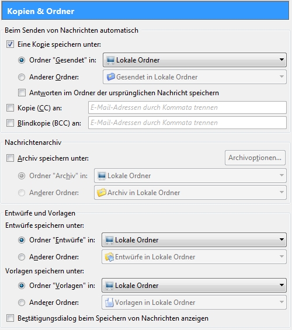The width and height of the screenshot is (292, 330).
Task: Click the computer icon in Vorlagen dropdown
Action: click(109, 286)
